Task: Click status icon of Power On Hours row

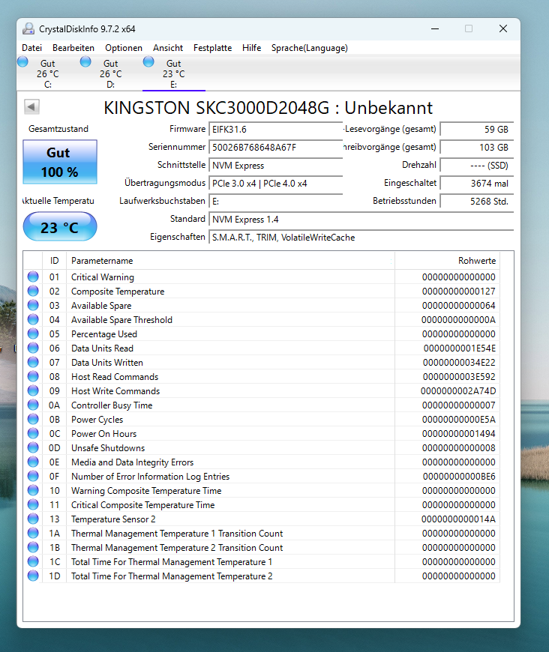Action: [33, 433]
